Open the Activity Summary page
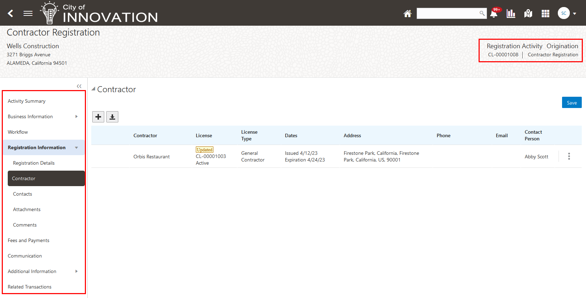The height and width of the screenshot is (298, 586). point(27,101)
